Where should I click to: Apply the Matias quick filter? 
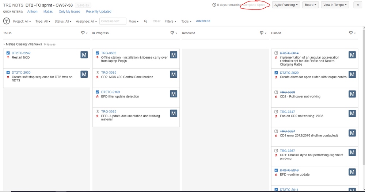click(48, 12)
